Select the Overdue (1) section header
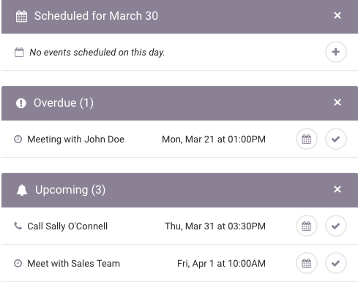Screen dimensions: 358x282 tap(179, 103)
